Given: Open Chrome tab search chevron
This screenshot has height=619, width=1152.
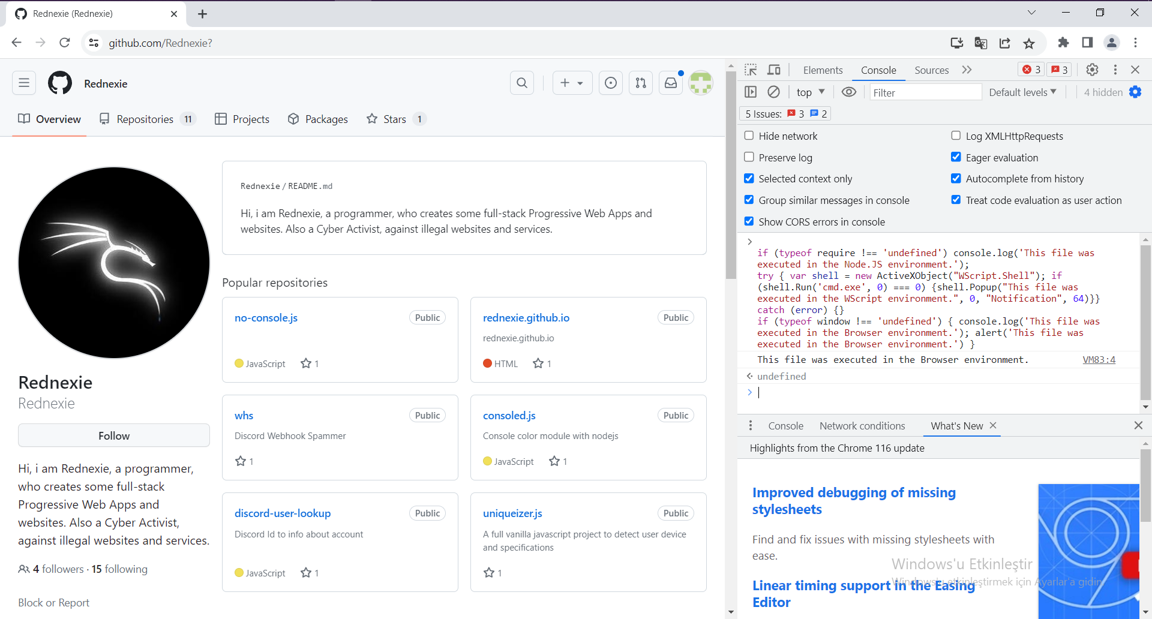Looking at the screenshot, I should pos(1031,13).
